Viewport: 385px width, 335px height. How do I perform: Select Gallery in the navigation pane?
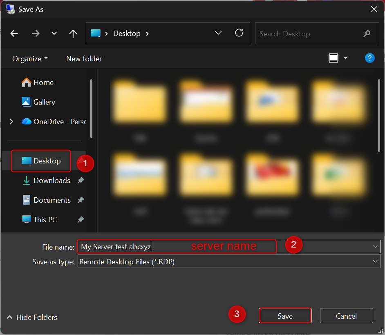coord(44,102)
